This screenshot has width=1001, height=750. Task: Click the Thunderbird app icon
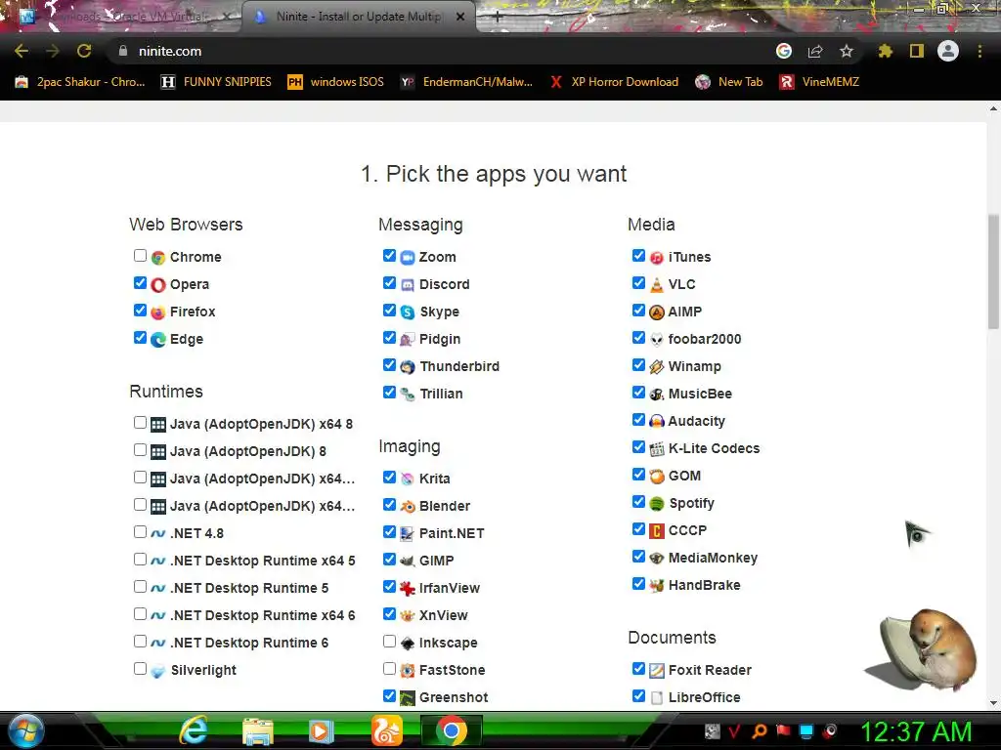coord(408,367)
